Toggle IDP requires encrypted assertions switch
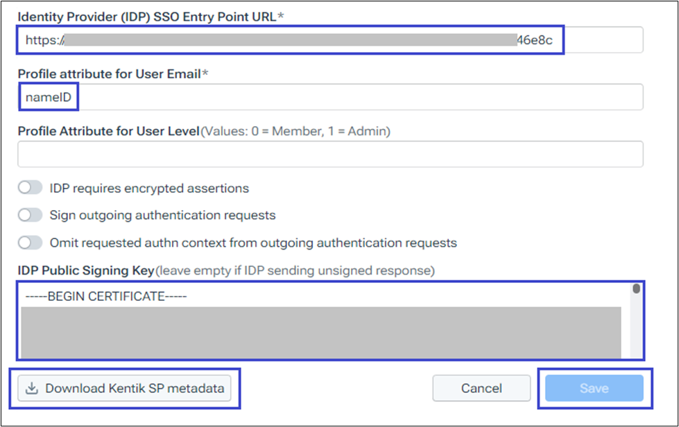 coord(31,188)
